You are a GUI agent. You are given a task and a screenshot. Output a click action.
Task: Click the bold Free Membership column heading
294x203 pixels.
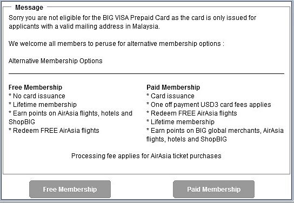(x=35, y=87)
